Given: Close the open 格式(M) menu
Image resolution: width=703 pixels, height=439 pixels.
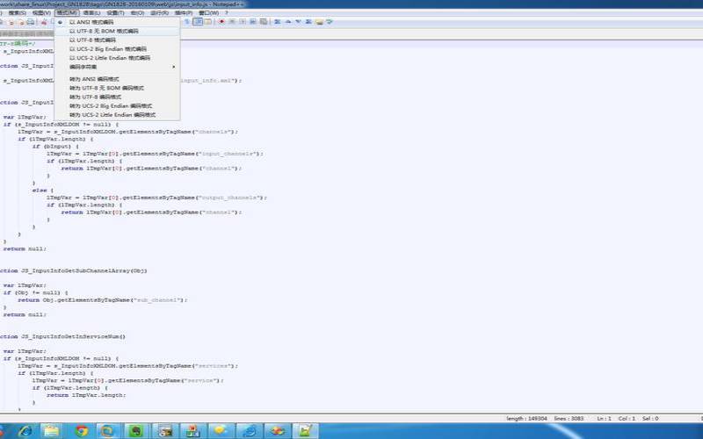Looking at the screenshot, I should (x=67, y=12).
